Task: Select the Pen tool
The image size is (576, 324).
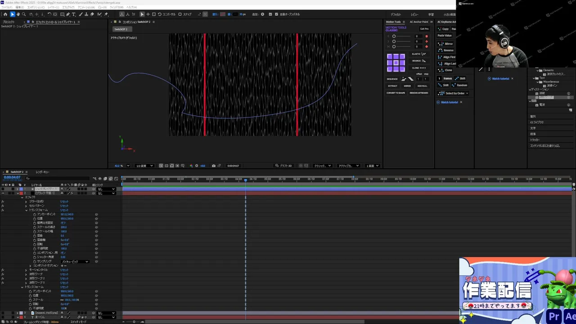Action: point(68,14)
